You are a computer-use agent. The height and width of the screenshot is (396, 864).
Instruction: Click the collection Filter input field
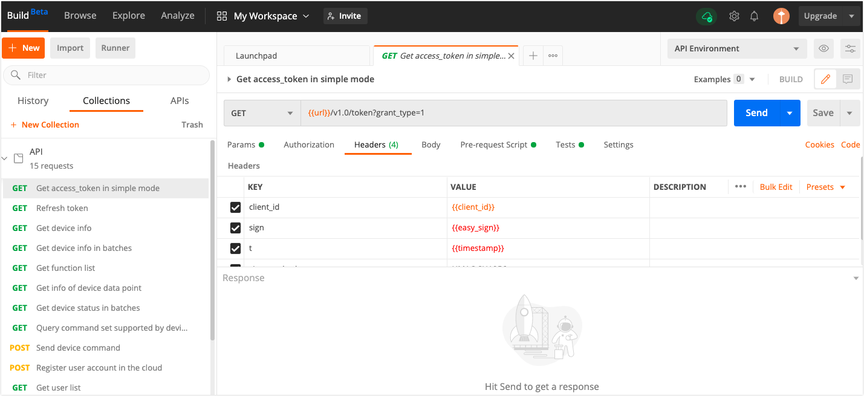[106, 75]
